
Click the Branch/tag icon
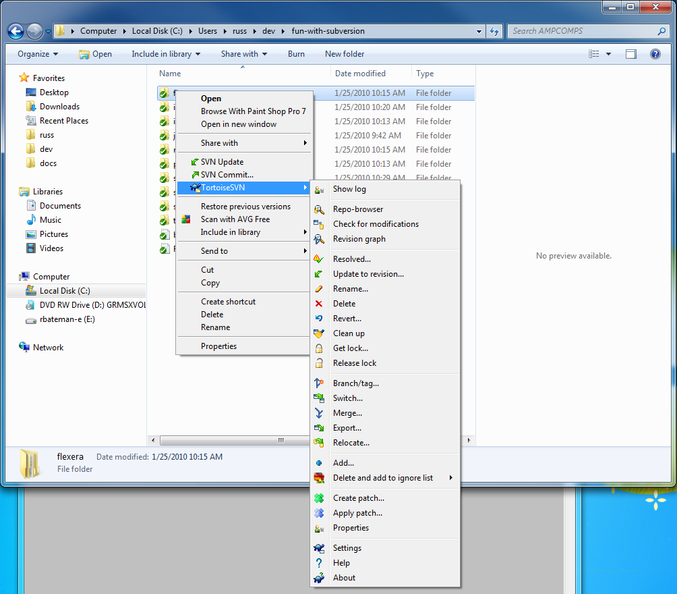click(x=319, y=384)
